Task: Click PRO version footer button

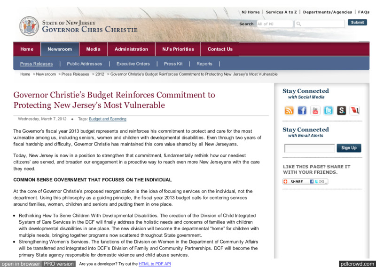Action: click(58, 264)
